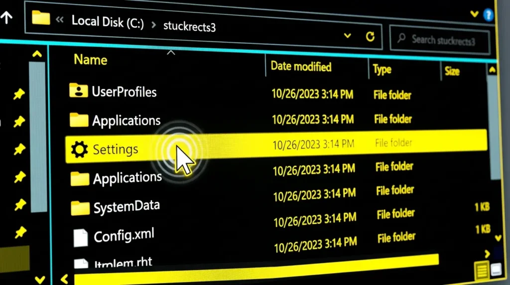Image resolution: width=510 pixels, height=285 pixels.
Task: Click the navigation pane scrollbar thumb
Action: coord(38,138)
